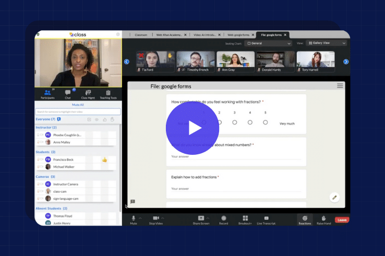This screenshot has height=256, width=385.
Task: Click the Record icon
Action: (223, 218)
